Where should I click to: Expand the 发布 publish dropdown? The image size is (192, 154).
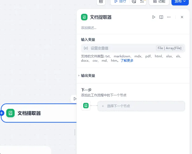coord(180,2)
